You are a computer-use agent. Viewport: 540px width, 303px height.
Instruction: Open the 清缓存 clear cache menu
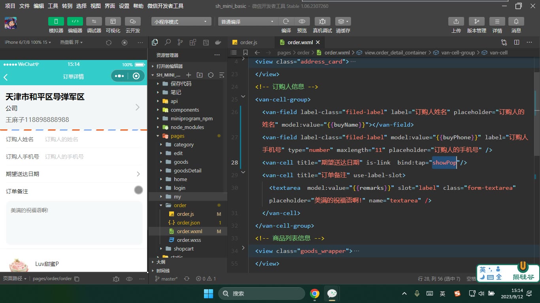pyautogui.click(x=343, y=21)
